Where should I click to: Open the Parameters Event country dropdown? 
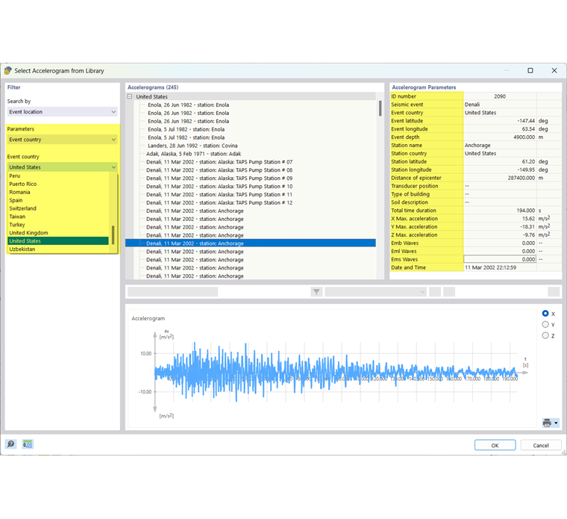click(x=63, y=140)
